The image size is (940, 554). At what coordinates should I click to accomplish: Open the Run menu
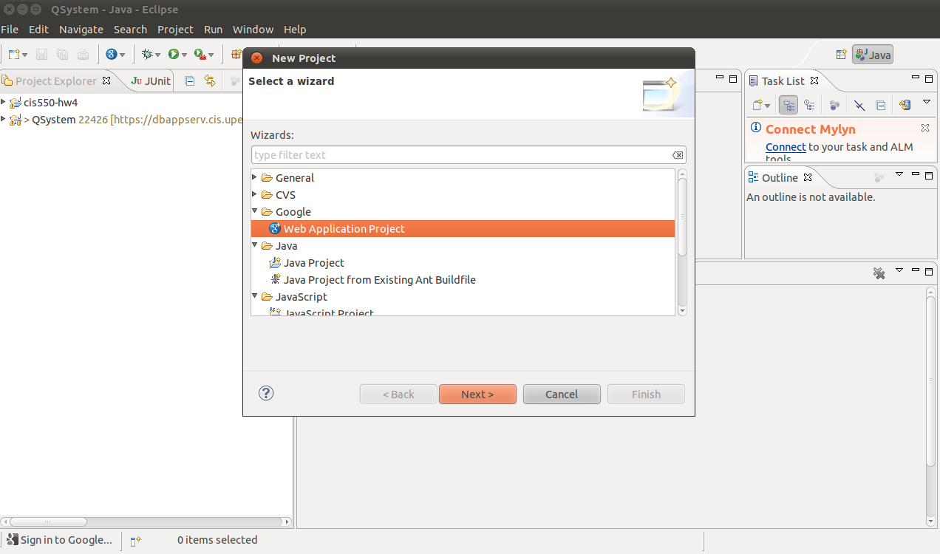(x=214, y=30)
